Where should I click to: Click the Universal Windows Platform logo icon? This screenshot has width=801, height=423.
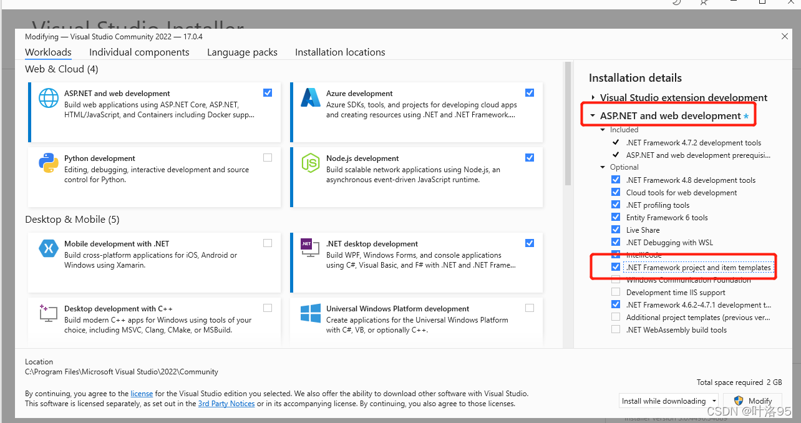310,313
